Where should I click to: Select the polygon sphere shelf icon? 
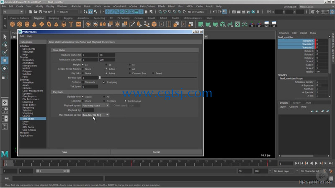click(x=13, y=24)
